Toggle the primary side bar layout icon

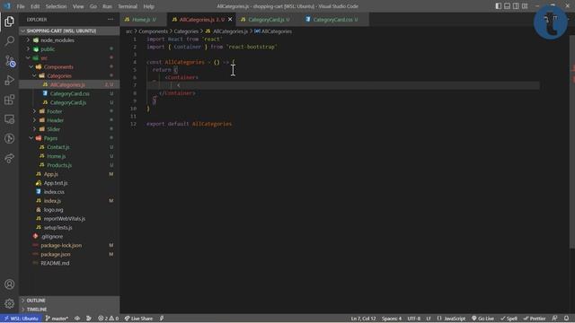[499, 6]
